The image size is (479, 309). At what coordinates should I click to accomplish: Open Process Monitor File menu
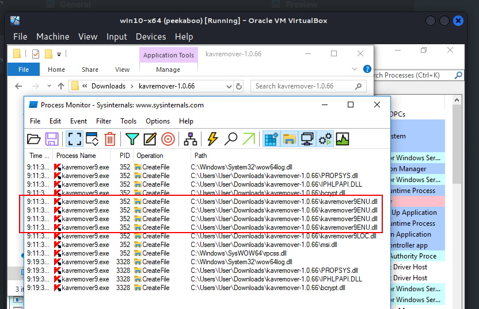click(x=35, y=121)
